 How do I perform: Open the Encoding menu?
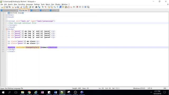tap(22, 4)
